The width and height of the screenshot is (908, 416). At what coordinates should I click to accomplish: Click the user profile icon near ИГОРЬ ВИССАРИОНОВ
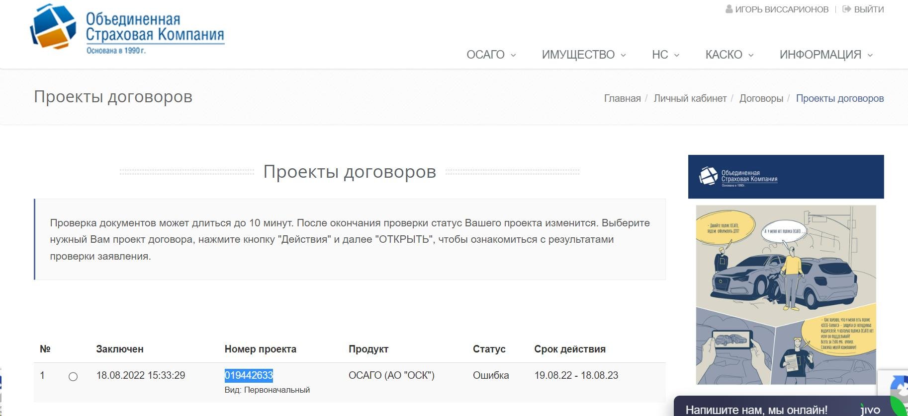point(729,9)
